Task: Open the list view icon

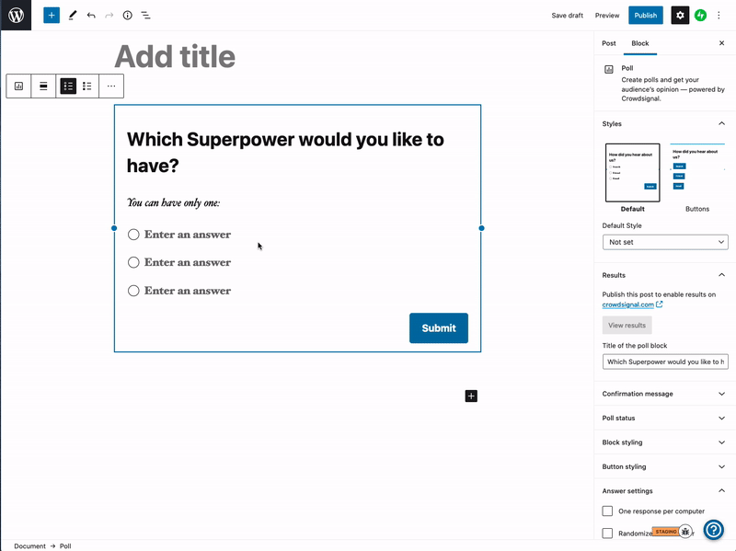Action: (145, 16)
